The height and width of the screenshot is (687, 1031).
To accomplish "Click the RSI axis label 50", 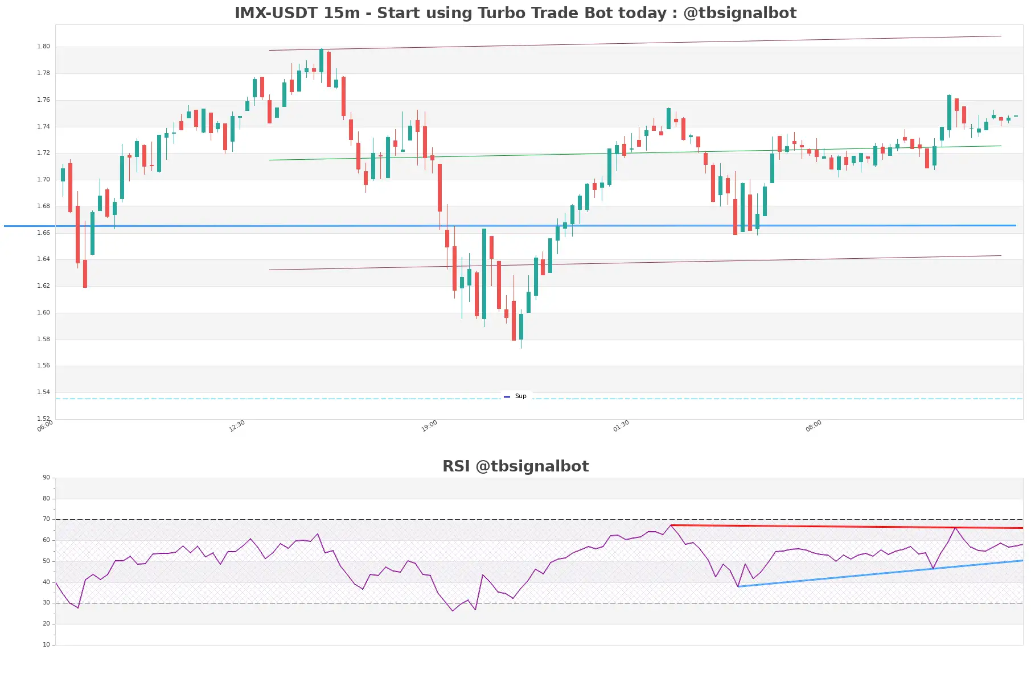I will tap(46, 561).
